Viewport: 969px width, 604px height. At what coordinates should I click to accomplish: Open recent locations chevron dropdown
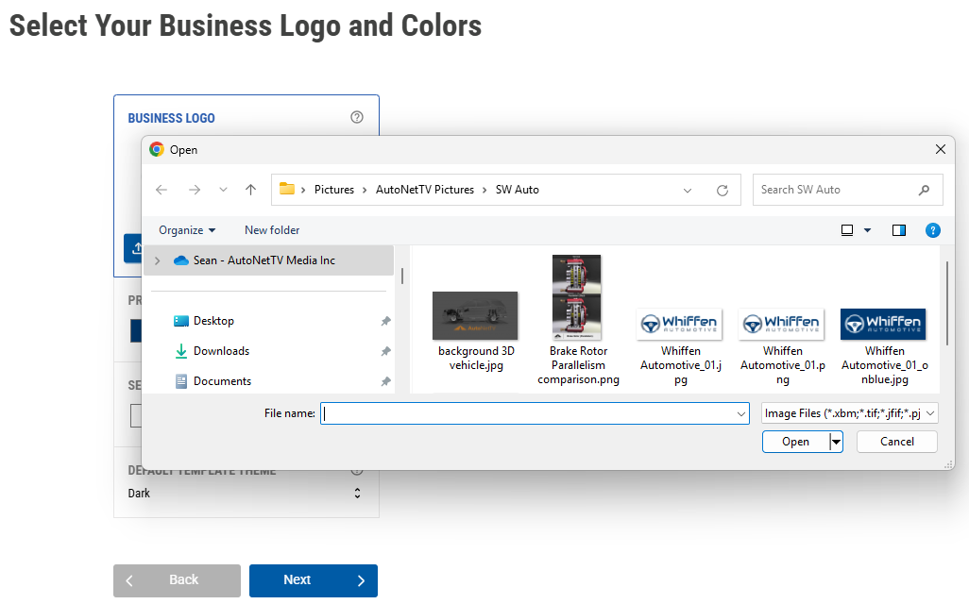coord(223,190)
